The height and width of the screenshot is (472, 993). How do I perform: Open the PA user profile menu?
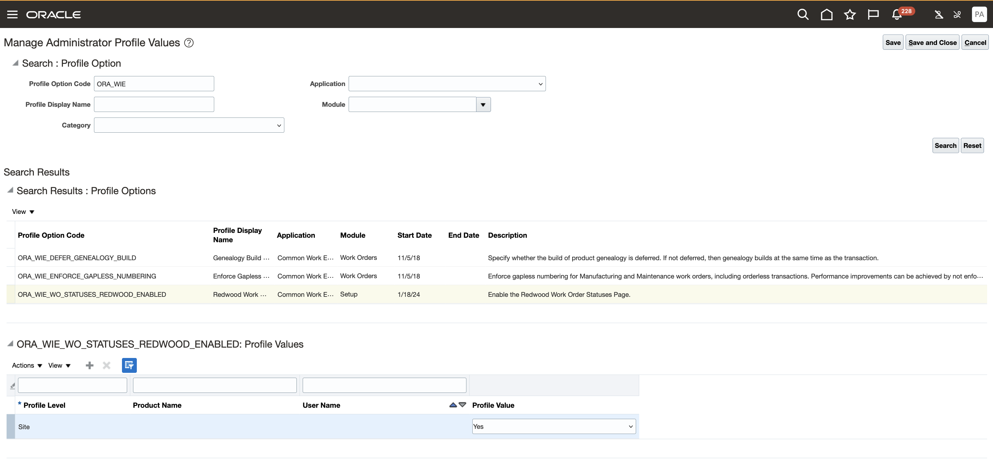(979, 14)
